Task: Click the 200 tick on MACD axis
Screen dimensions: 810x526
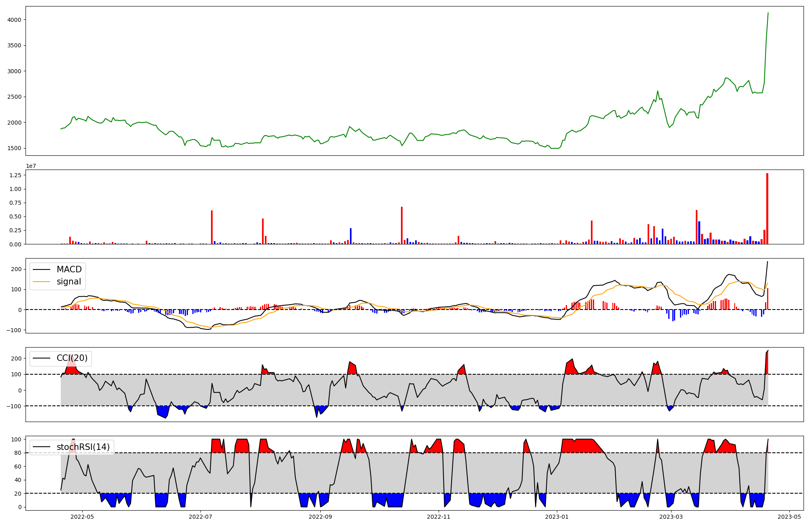Action: pyautogui.click(x=17, y=269)
